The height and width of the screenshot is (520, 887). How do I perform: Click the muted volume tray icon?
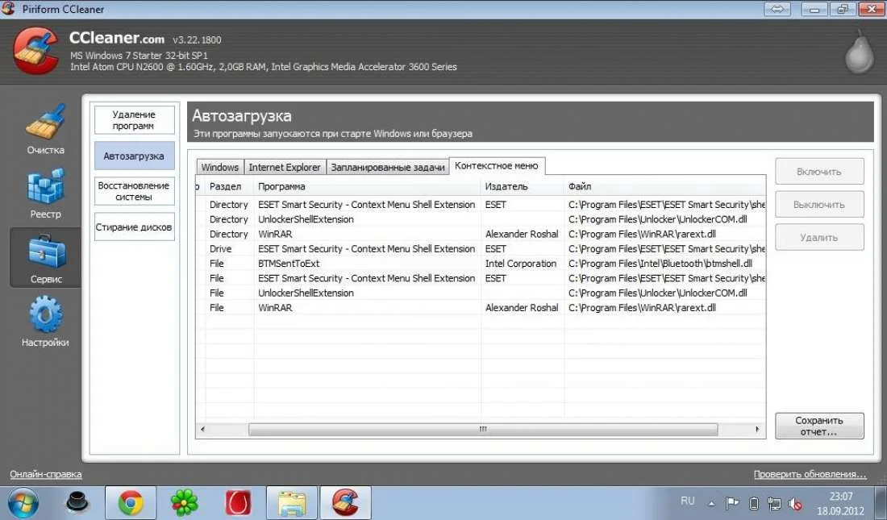point(795,503)
